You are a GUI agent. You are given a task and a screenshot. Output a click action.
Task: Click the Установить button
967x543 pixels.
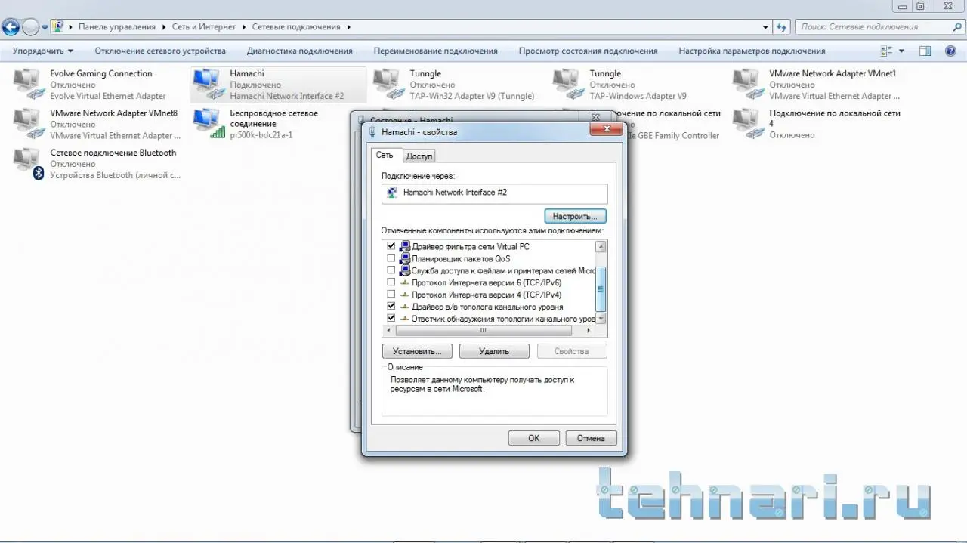click(417, 352)
